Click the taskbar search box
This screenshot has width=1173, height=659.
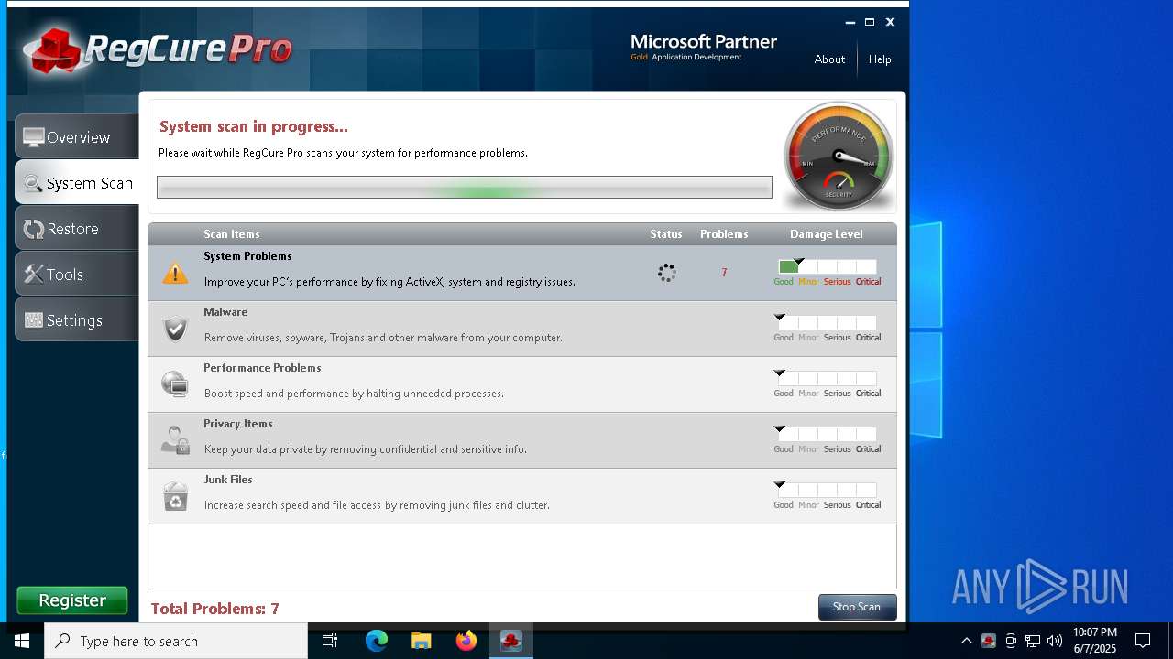176,641
